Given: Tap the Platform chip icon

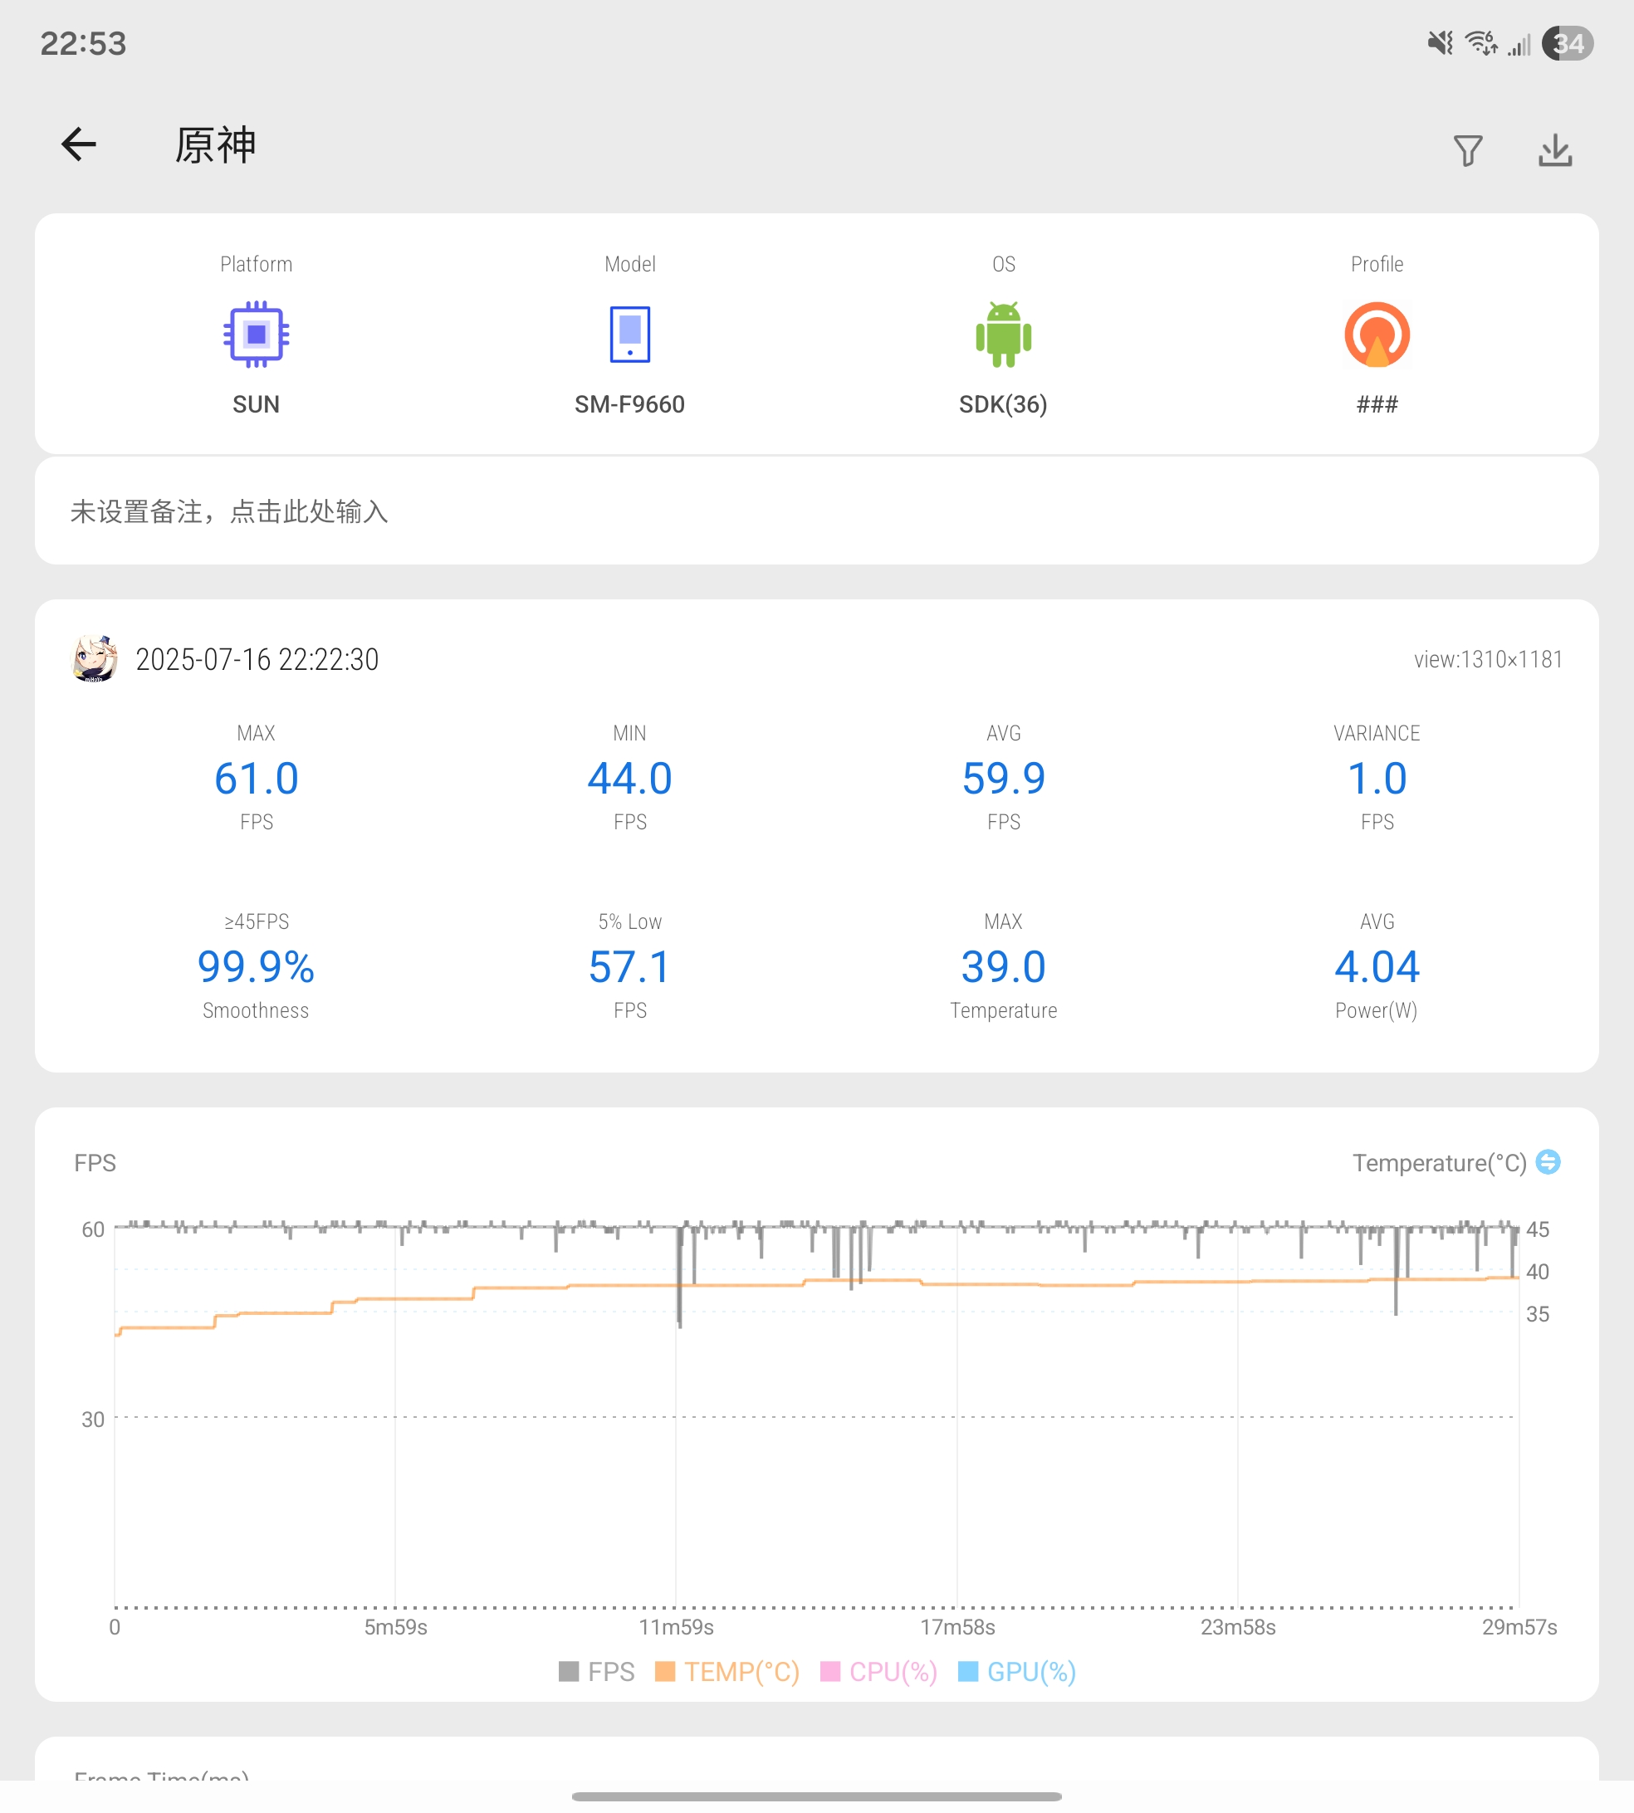Looking at the screenshot, I should click(256, 335).
